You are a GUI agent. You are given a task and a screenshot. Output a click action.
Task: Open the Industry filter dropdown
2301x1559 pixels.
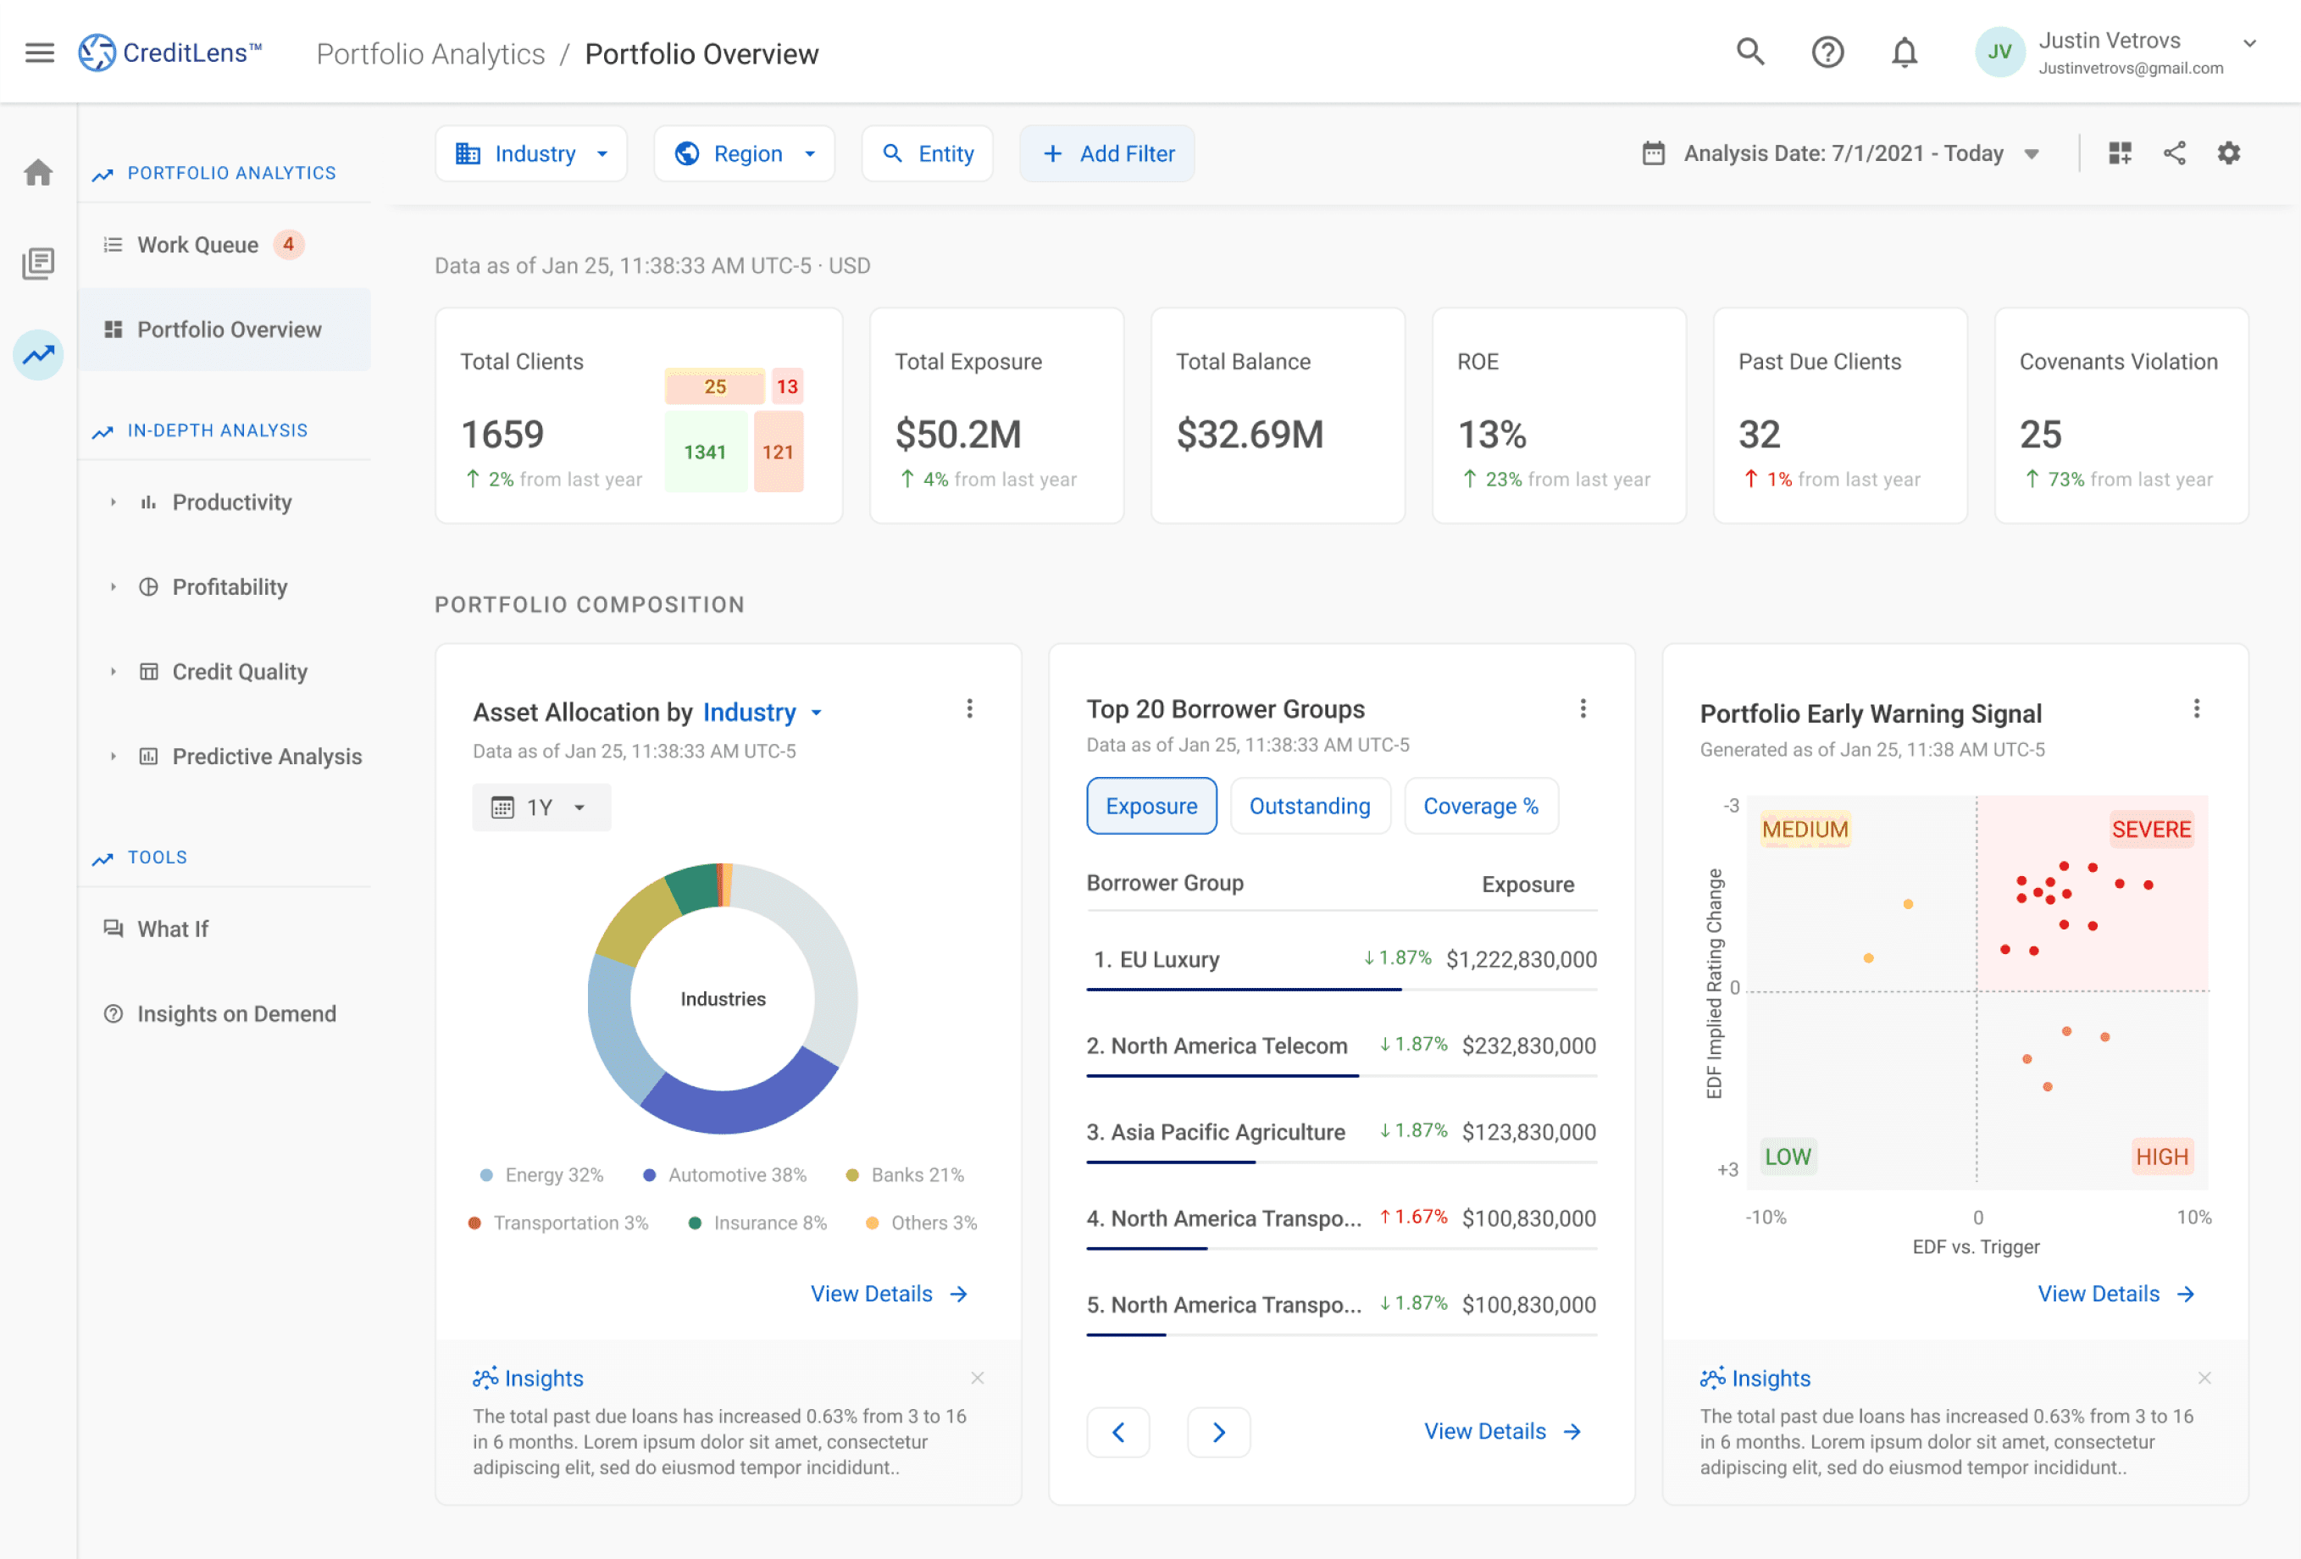pos(530,153)
